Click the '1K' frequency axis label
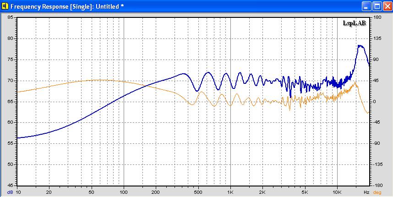Image resolution: width=393 pixels, height=197 pixels. pos(230,192)
